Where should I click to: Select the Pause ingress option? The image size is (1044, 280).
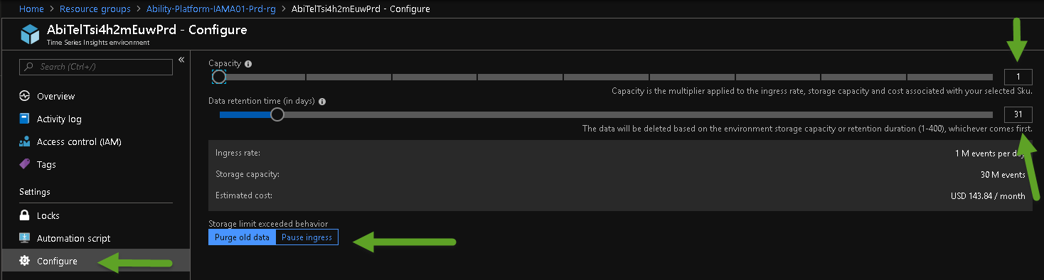[x=307, y=237]
